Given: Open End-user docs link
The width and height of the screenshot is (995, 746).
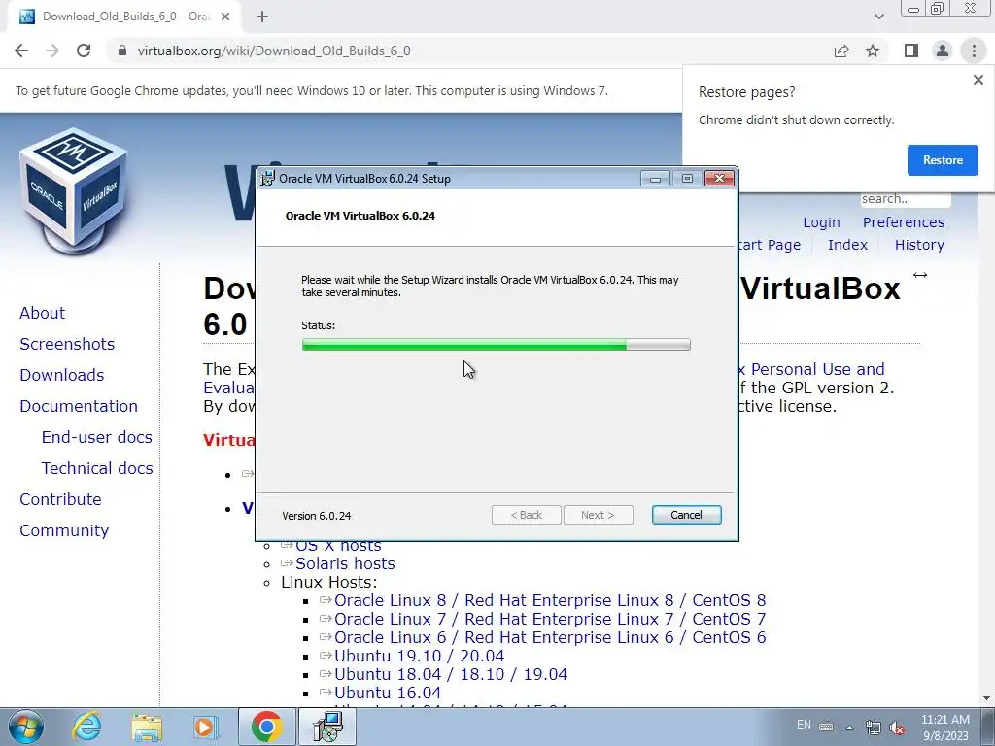Looking at the screenshot, I should pos(96,437).
